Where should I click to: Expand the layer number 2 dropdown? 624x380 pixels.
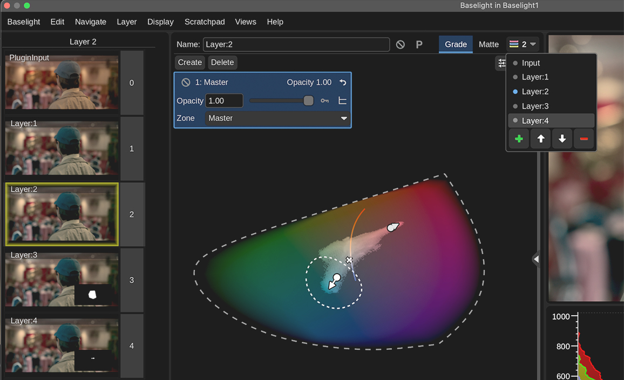click(x=523, y=44)
